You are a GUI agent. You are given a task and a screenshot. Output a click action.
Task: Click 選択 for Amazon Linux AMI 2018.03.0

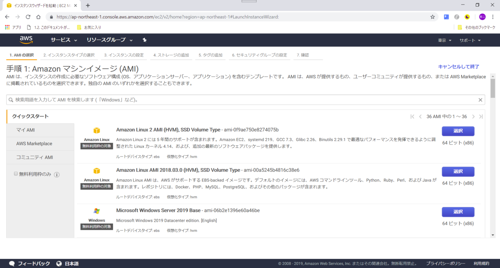click(458, 171)
